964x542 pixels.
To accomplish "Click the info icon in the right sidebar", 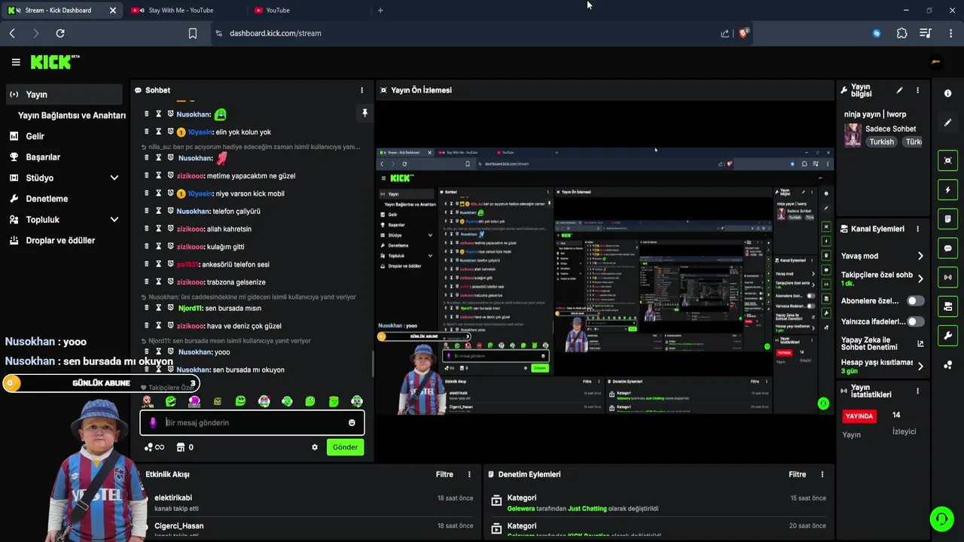I will tap(947, 93).
